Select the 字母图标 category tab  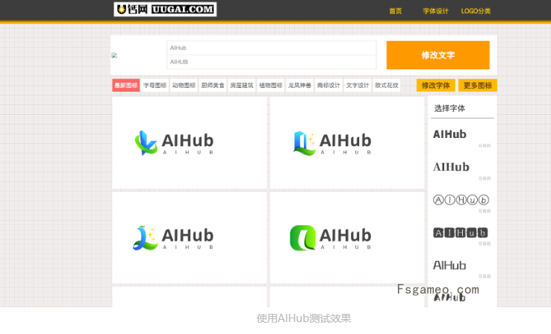click(x=155, y=85)
